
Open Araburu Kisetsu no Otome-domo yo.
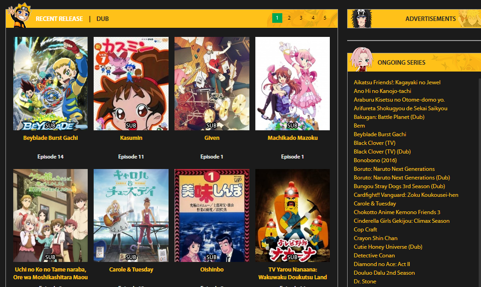tap(399, 99)
